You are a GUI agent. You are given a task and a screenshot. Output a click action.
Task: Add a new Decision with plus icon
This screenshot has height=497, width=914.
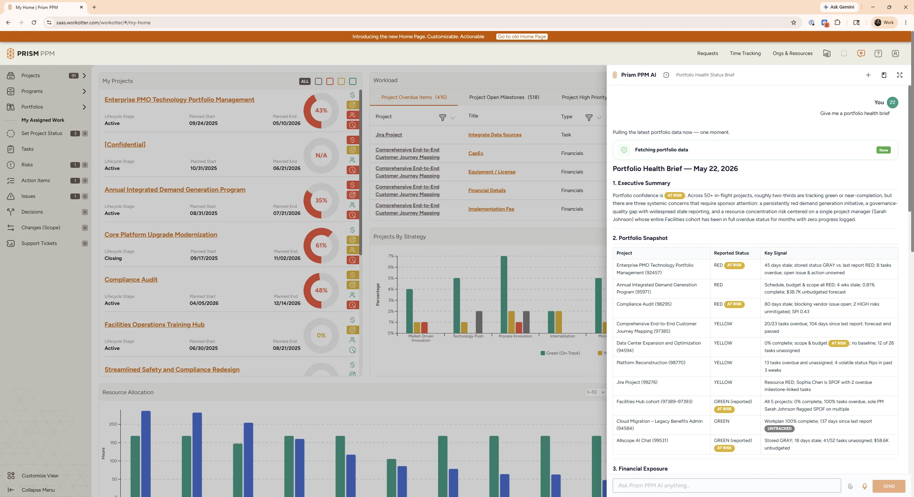point(85,212)
